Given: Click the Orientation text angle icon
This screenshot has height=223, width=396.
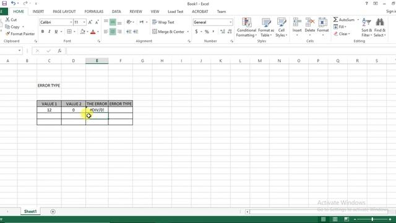Looking at the screenshot, I should [129, 22].
